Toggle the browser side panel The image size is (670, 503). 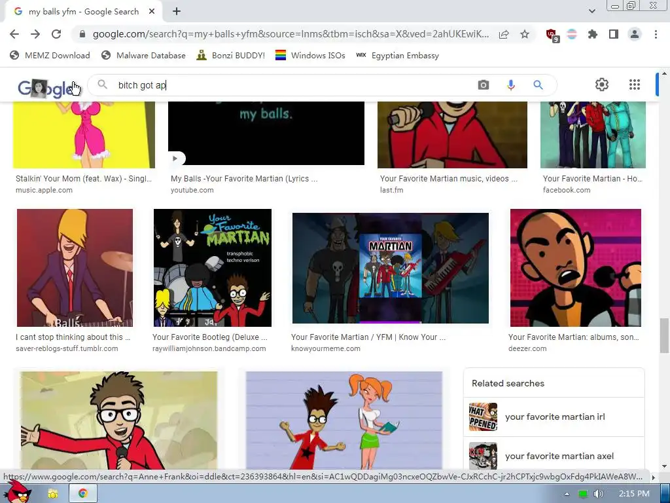(x=614, y=34)
